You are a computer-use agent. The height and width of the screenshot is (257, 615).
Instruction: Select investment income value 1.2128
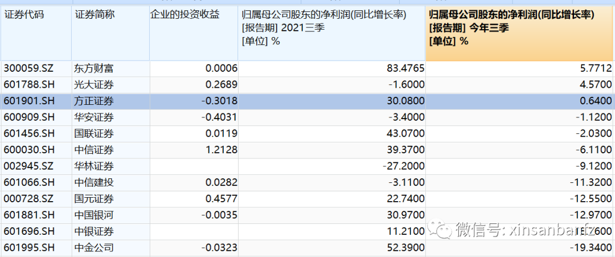pos(222,150)
